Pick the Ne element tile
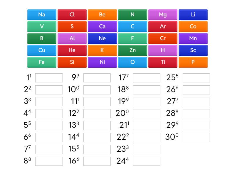The width and height of the screenshot is (235, 176). 102,38
